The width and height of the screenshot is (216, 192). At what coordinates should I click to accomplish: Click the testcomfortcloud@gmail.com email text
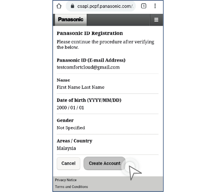tap(88, 67)
